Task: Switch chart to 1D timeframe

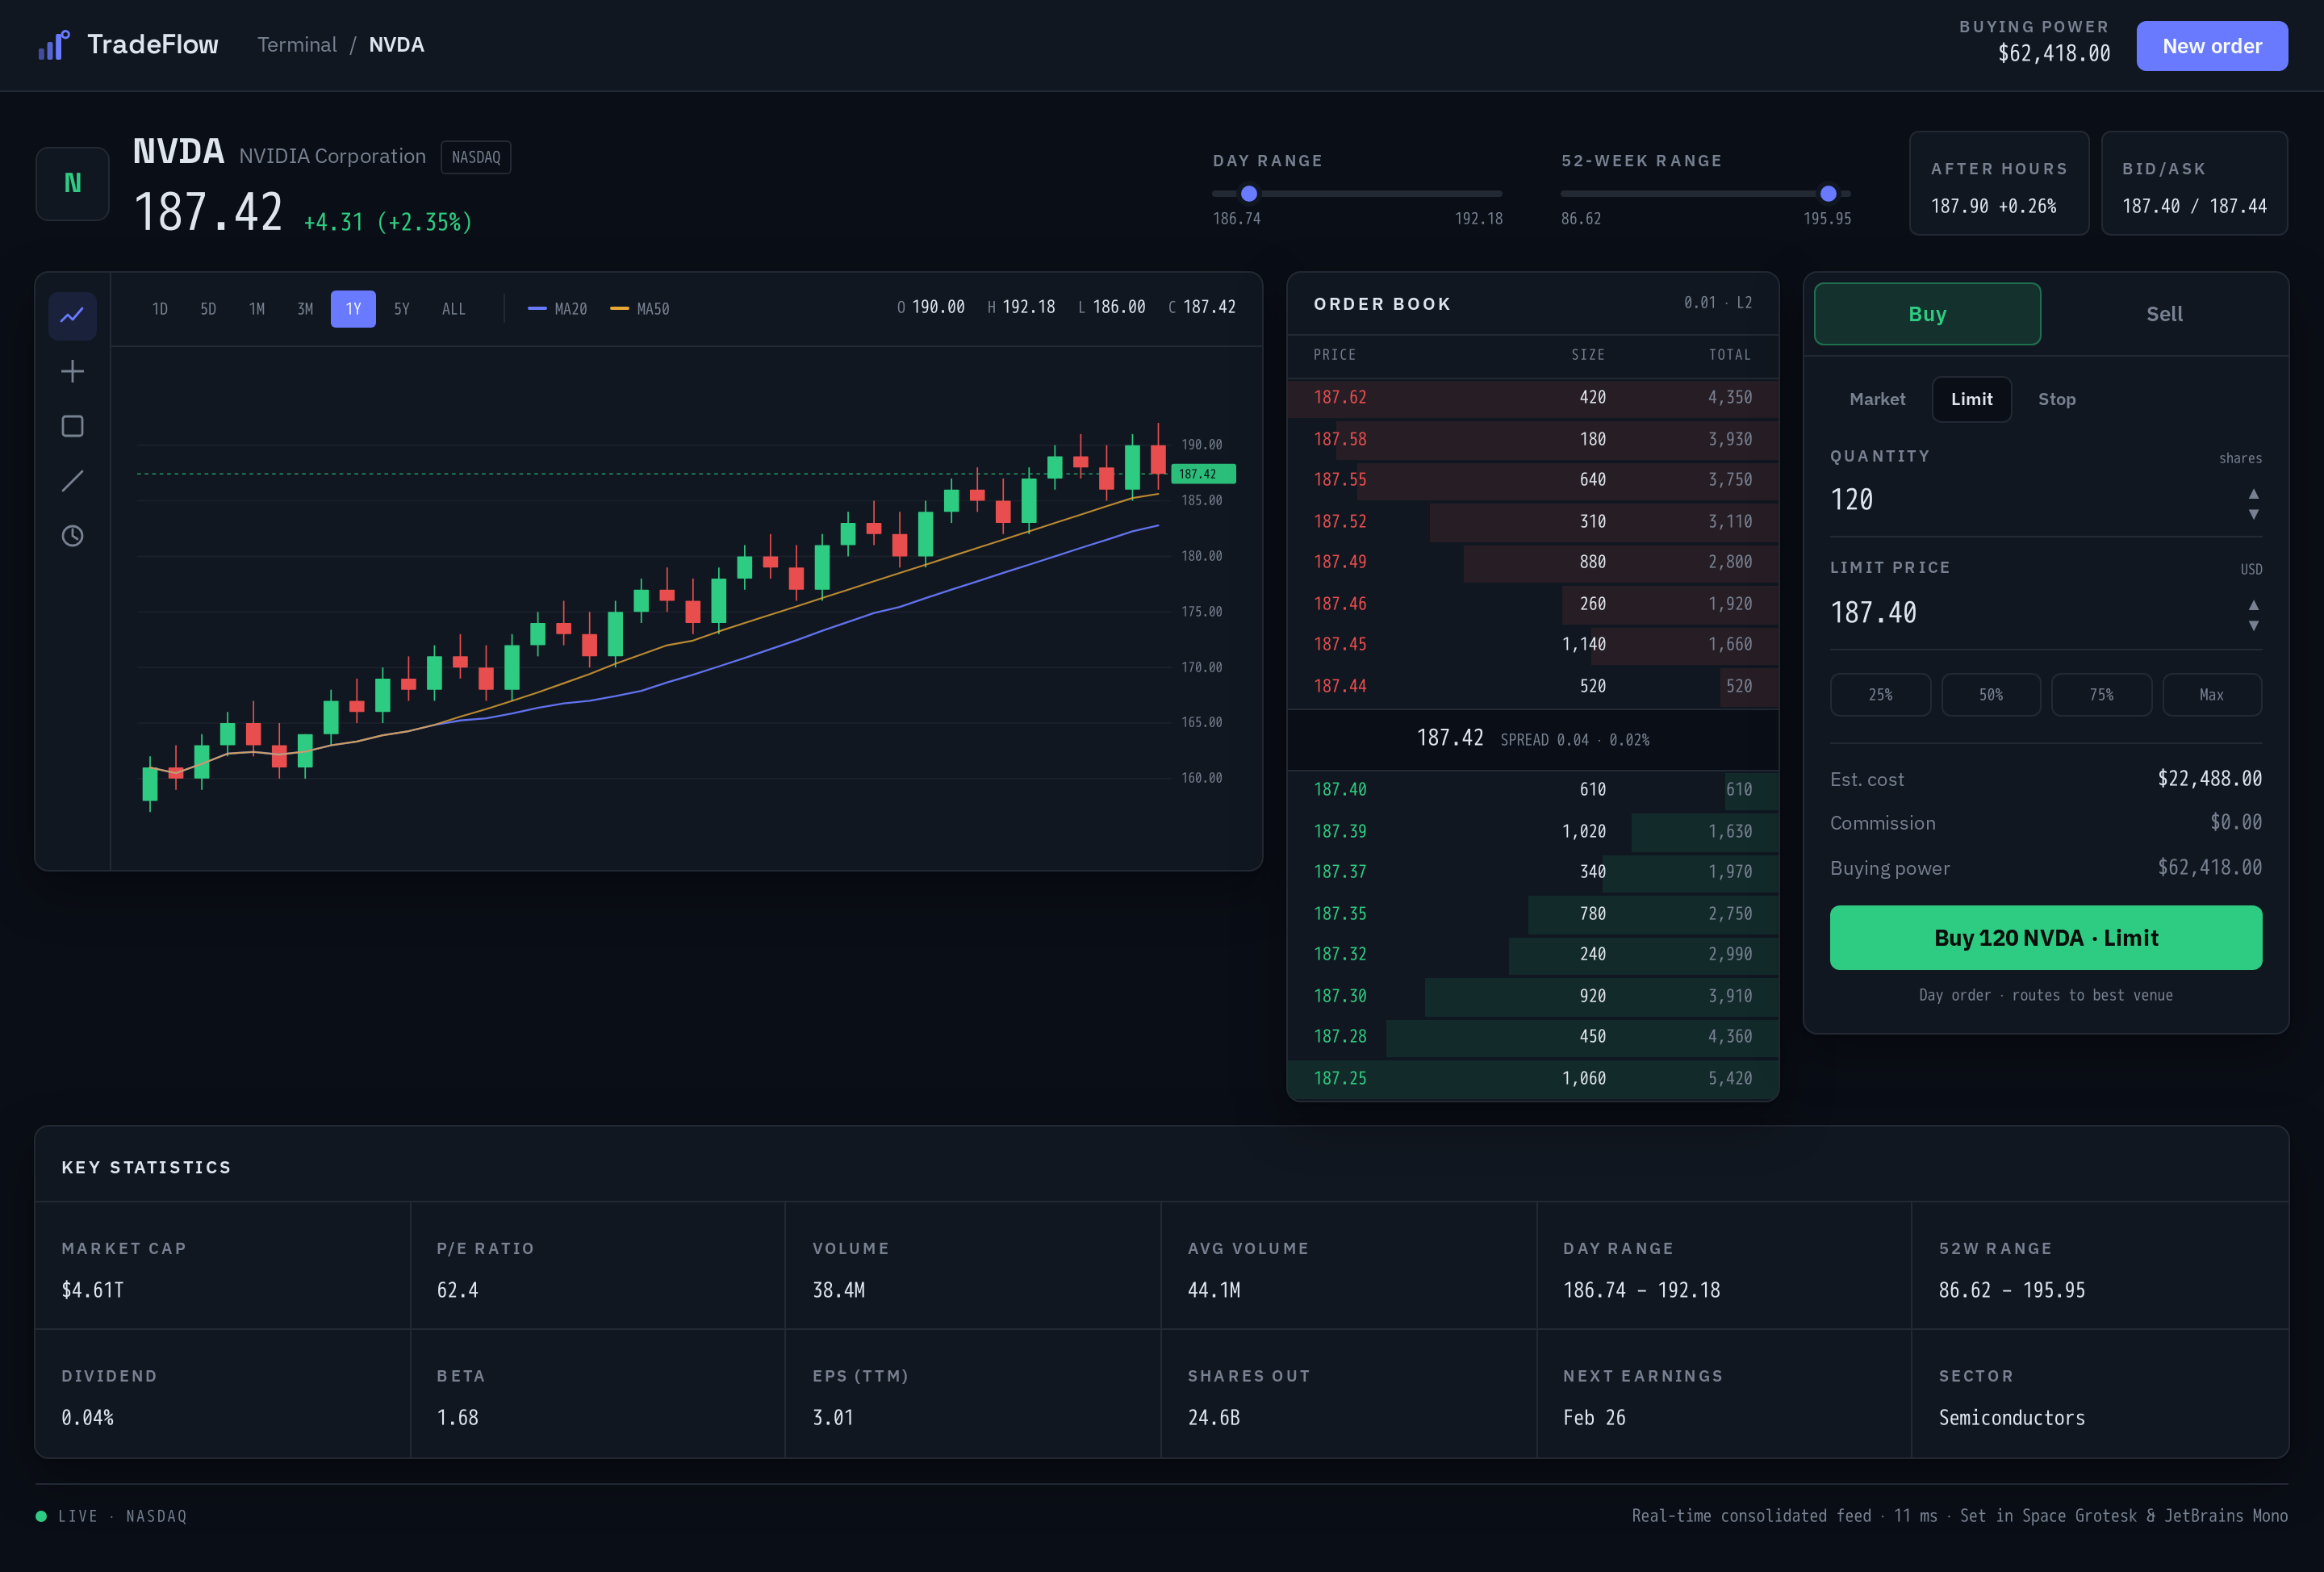Action: pyautogui.click(x=160, y=309)
